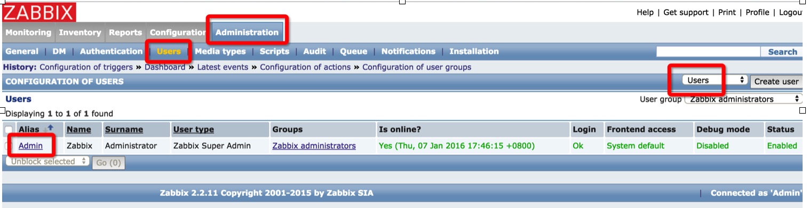Open the Help link
The height and width of the screenshot is (208, 809).
[645, 12]
